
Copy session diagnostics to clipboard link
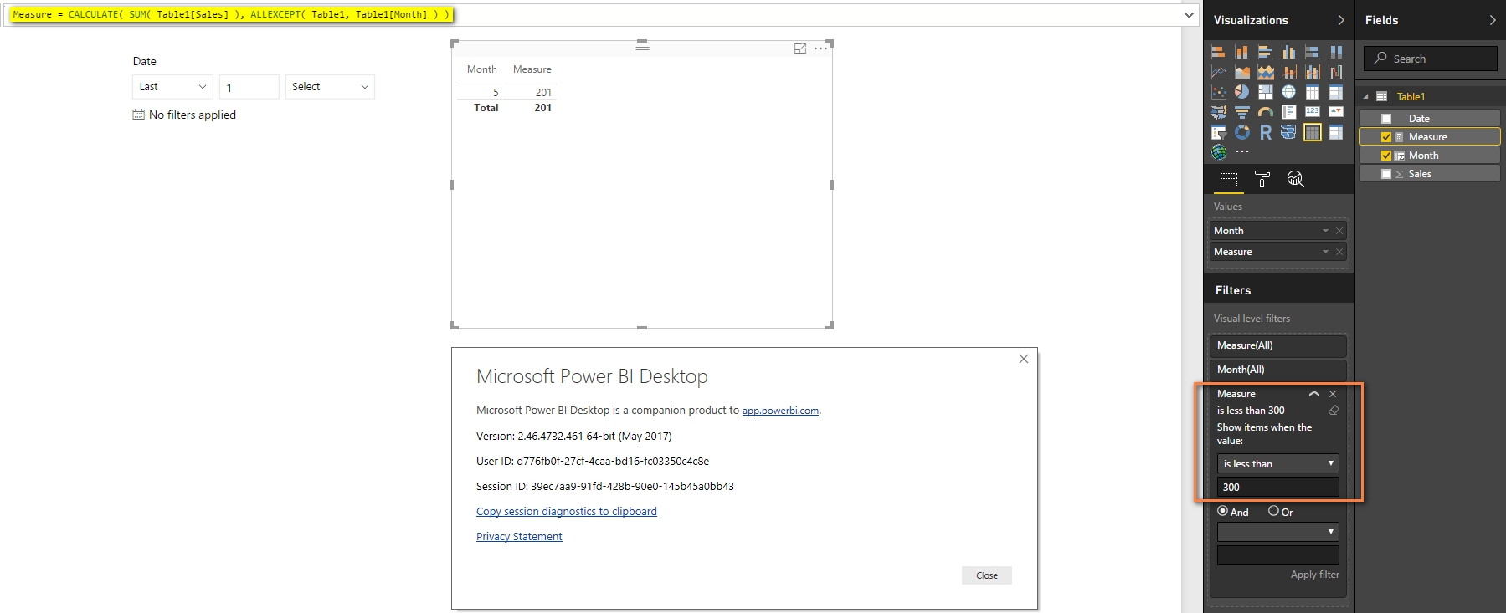tap(567, 512)
